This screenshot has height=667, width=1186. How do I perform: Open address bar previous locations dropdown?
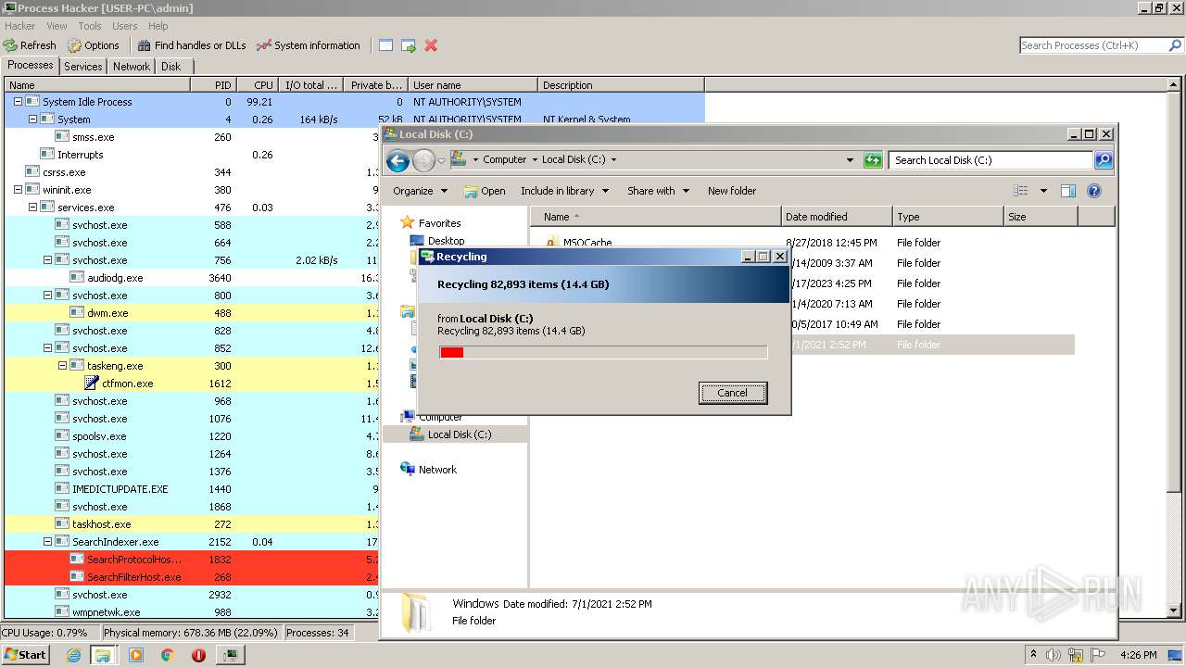pyautogui.click(x=850, y=159)
